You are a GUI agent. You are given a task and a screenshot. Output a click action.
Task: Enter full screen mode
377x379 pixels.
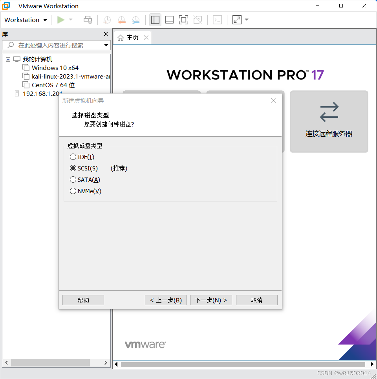coord(183,20)
